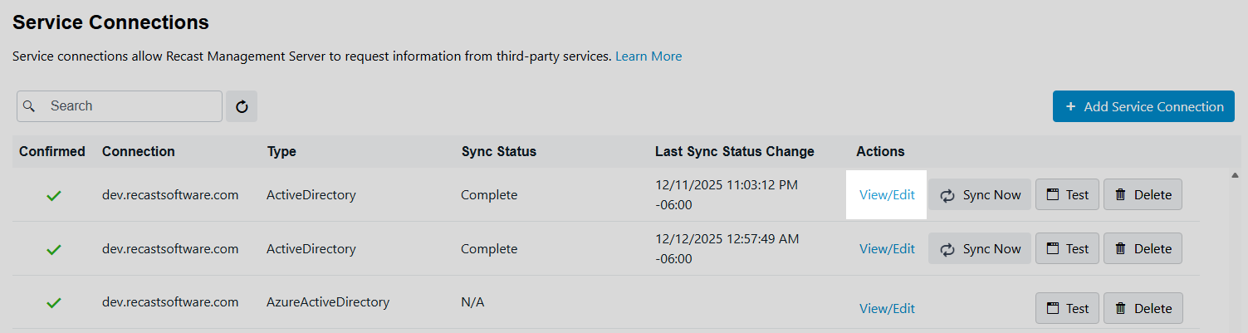The height and width of the screenshot is (333, 1248).
Task: Click Test in the first ActiveDirectory row
Action: pyautogui.click(x=1067, y=195)
